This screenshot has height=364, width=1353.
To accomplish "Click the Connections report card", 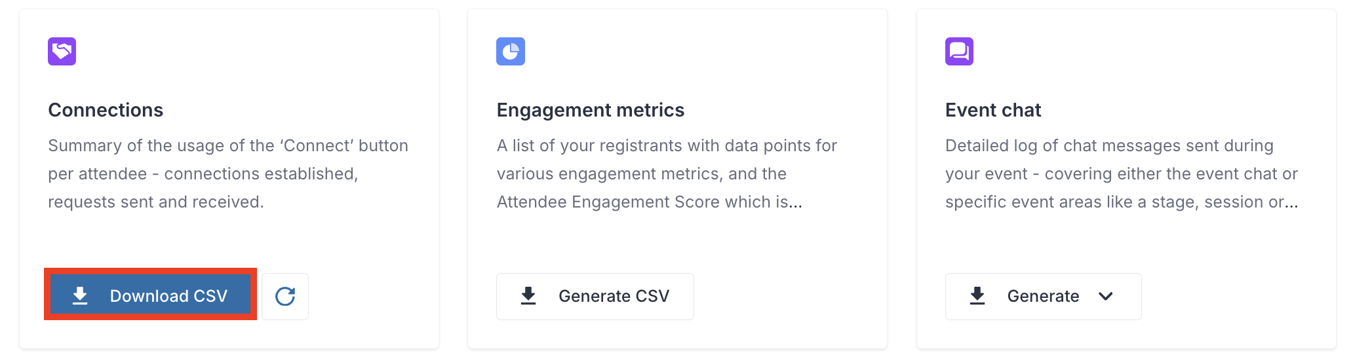I will pyautogui.click(x=229, y=179).
